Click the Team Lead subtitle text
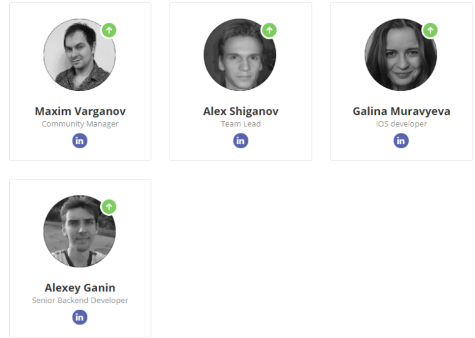This screenshot has height=338, width=475. (x=240, y=124)
